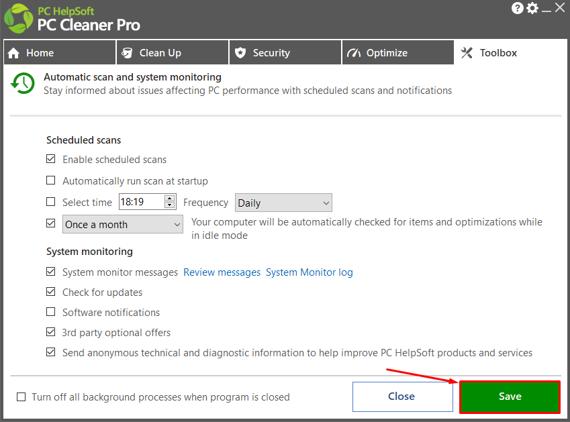Click the Security shield icon
This screenshot has height=422, width=570.
(240, 53)
